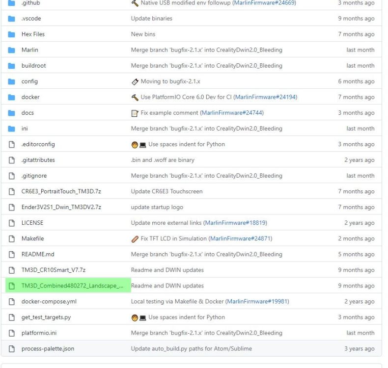Viewport: 388px width, 368px height.
Task: Open pull request link MarlinFirmware#24871
Action: click(x=240, y=239)
